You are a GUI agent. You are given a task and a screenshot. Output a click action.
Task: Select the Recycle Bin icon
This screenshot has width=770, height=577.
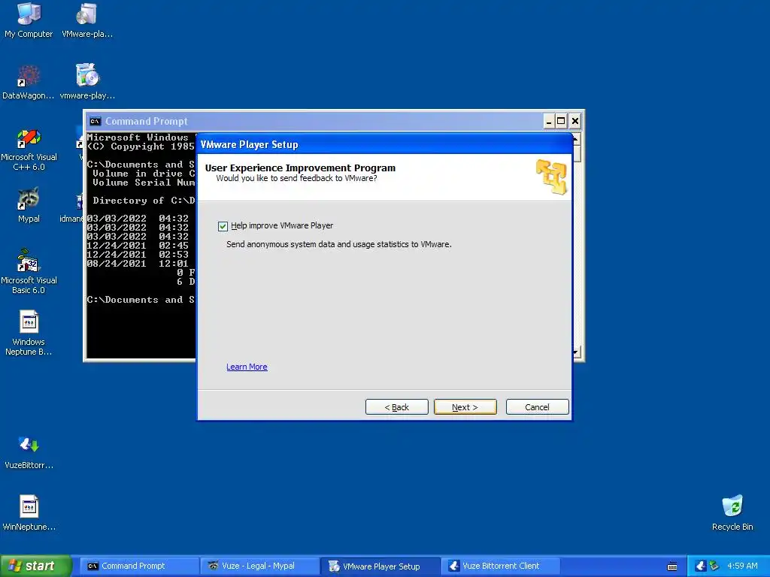click(732, 513)
